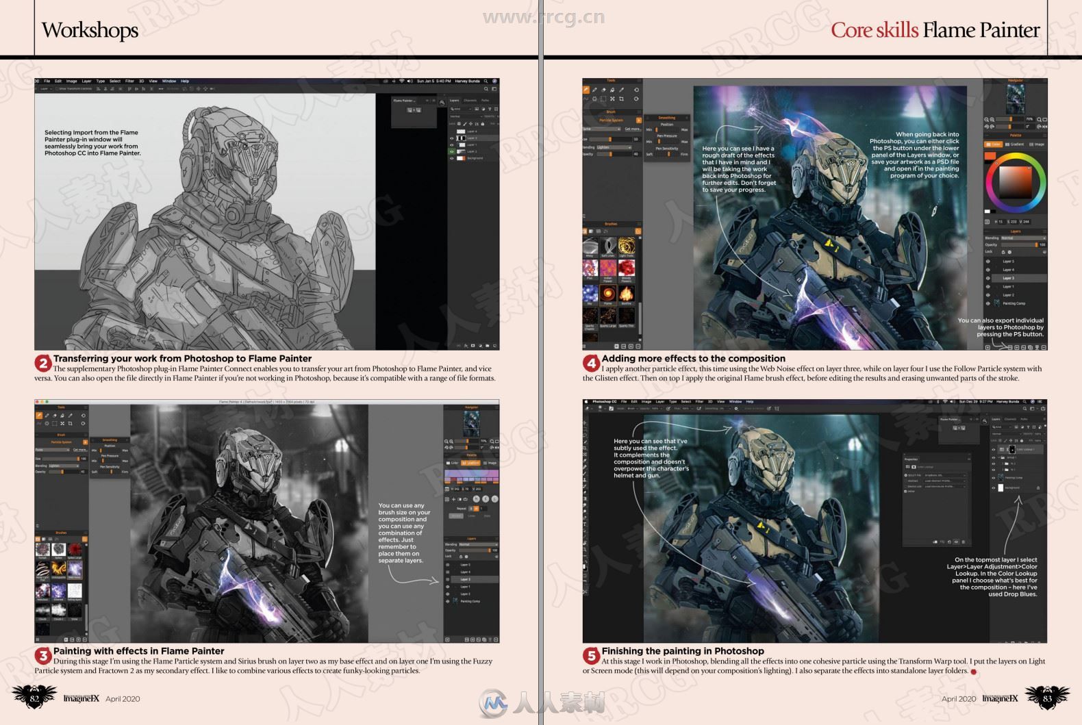Viewport: 1082px width, 725px height.
Task: Open the Help menu in step 5 Photoshop
Action: 750,402
